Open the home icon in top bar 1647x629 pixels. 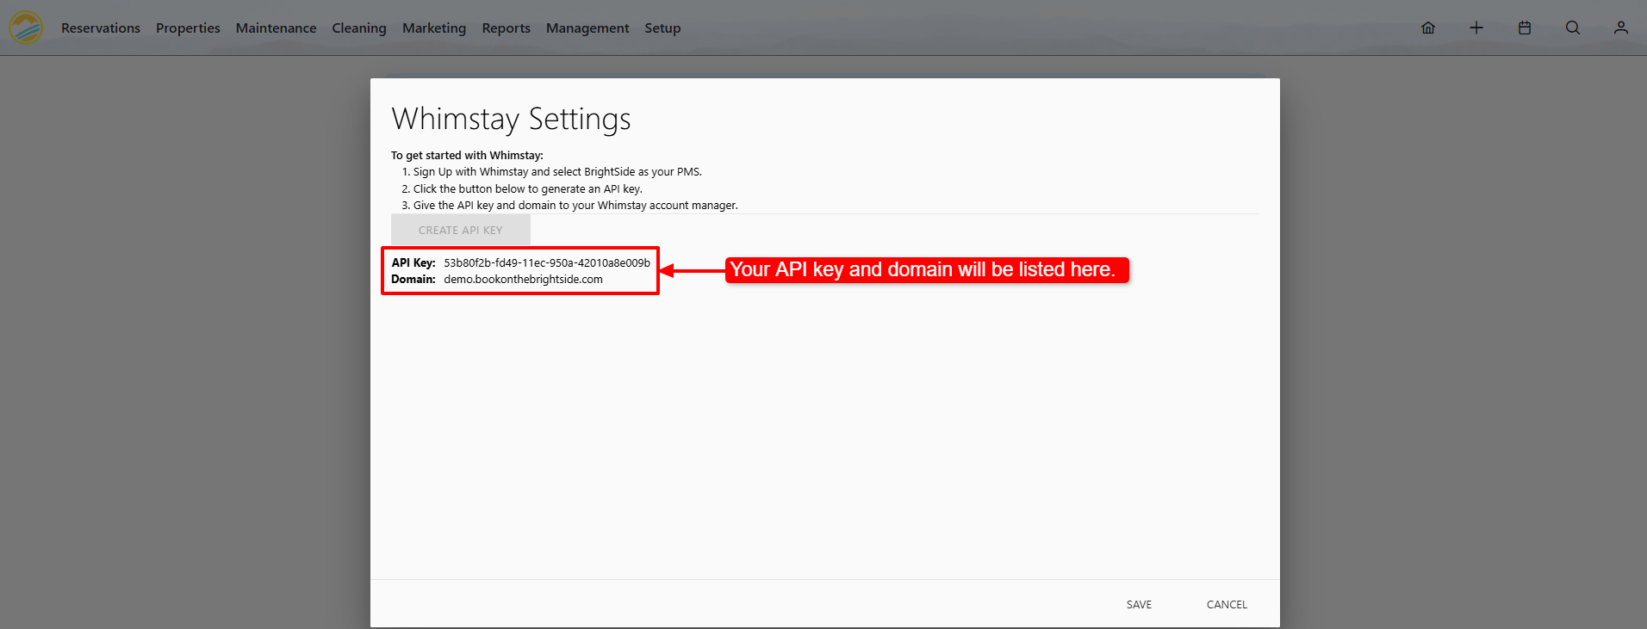point(1428,28)
